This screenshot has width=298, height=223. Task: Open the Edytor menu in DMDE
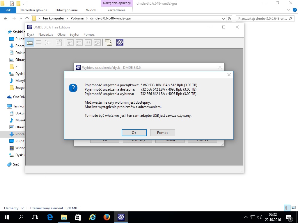tap(74, 35)
